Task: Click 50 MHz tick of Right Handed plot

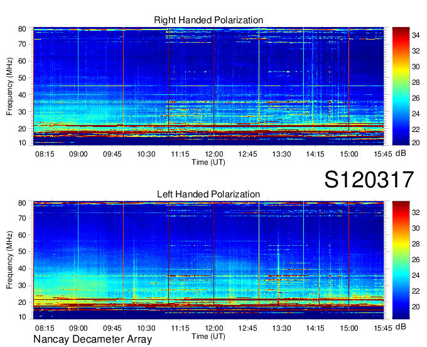Action: (x=22, y=78)
